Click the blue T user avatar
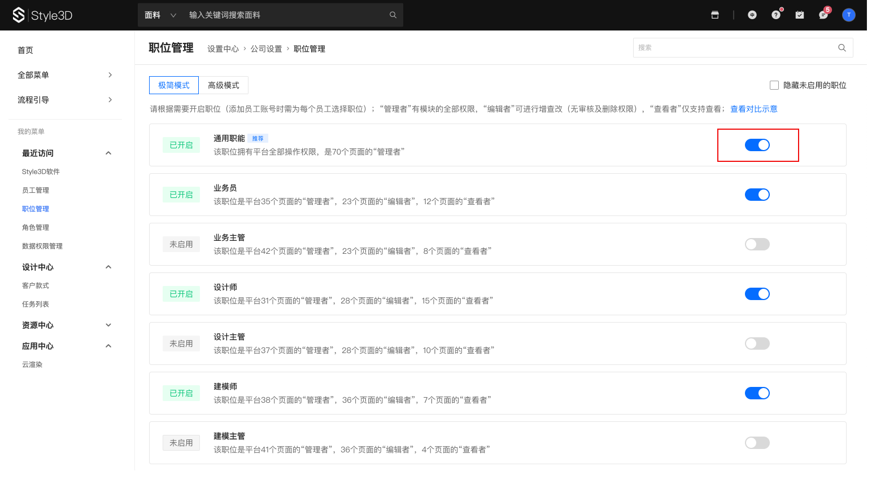Screen dimensions: 885x480 point(848,15)
